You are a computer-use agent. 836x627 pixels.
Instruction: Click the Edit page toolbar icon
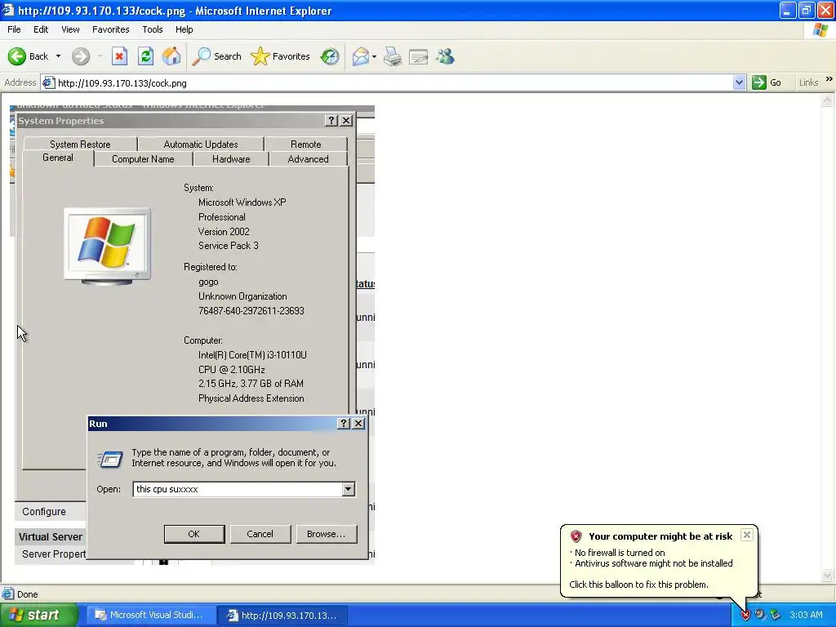(419, 56)
